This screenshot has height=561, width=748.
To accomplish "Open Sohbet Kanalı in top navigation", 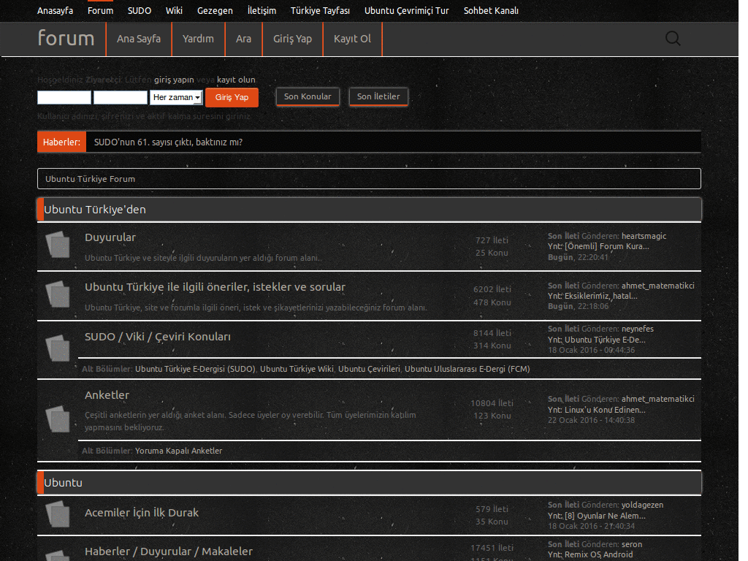I will (x=491, y=10).
